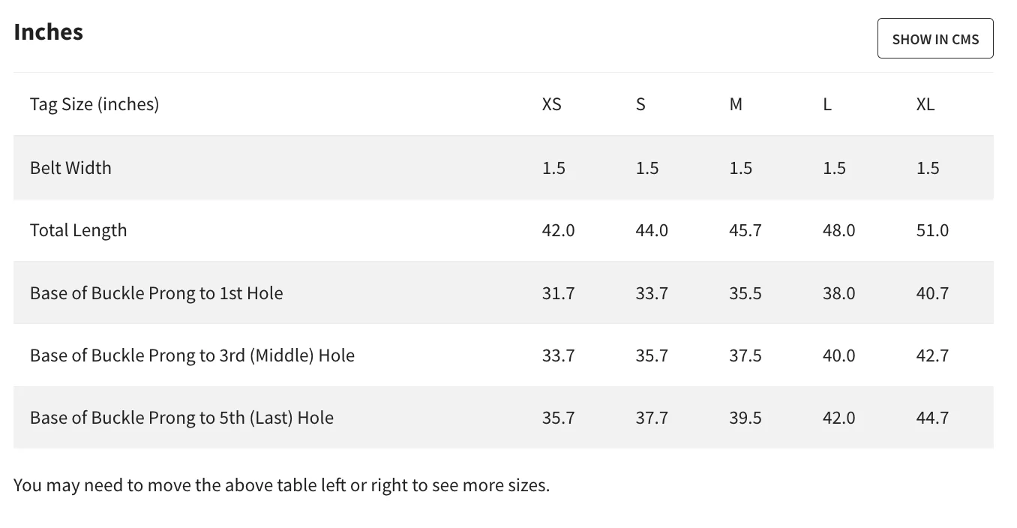Click the M size column header
Image resolution: width=1017 pixels, height=528 pixels.
click(736, 104)
